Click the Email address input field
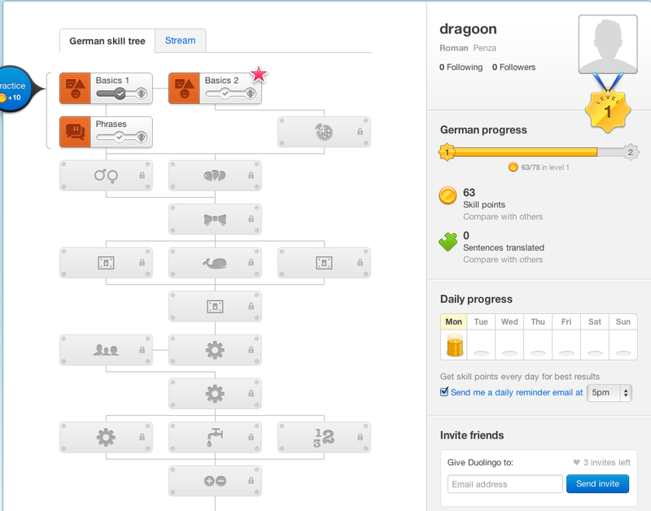 coord(504,483)
